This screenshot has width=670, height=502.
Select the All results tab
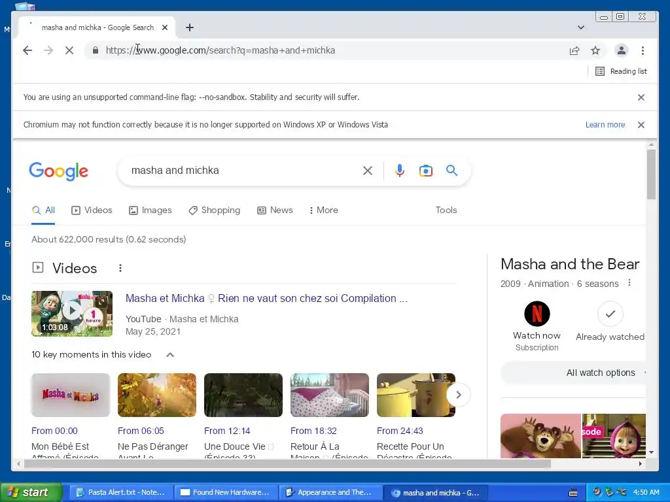pyautogui.click(x=44, y=210)
